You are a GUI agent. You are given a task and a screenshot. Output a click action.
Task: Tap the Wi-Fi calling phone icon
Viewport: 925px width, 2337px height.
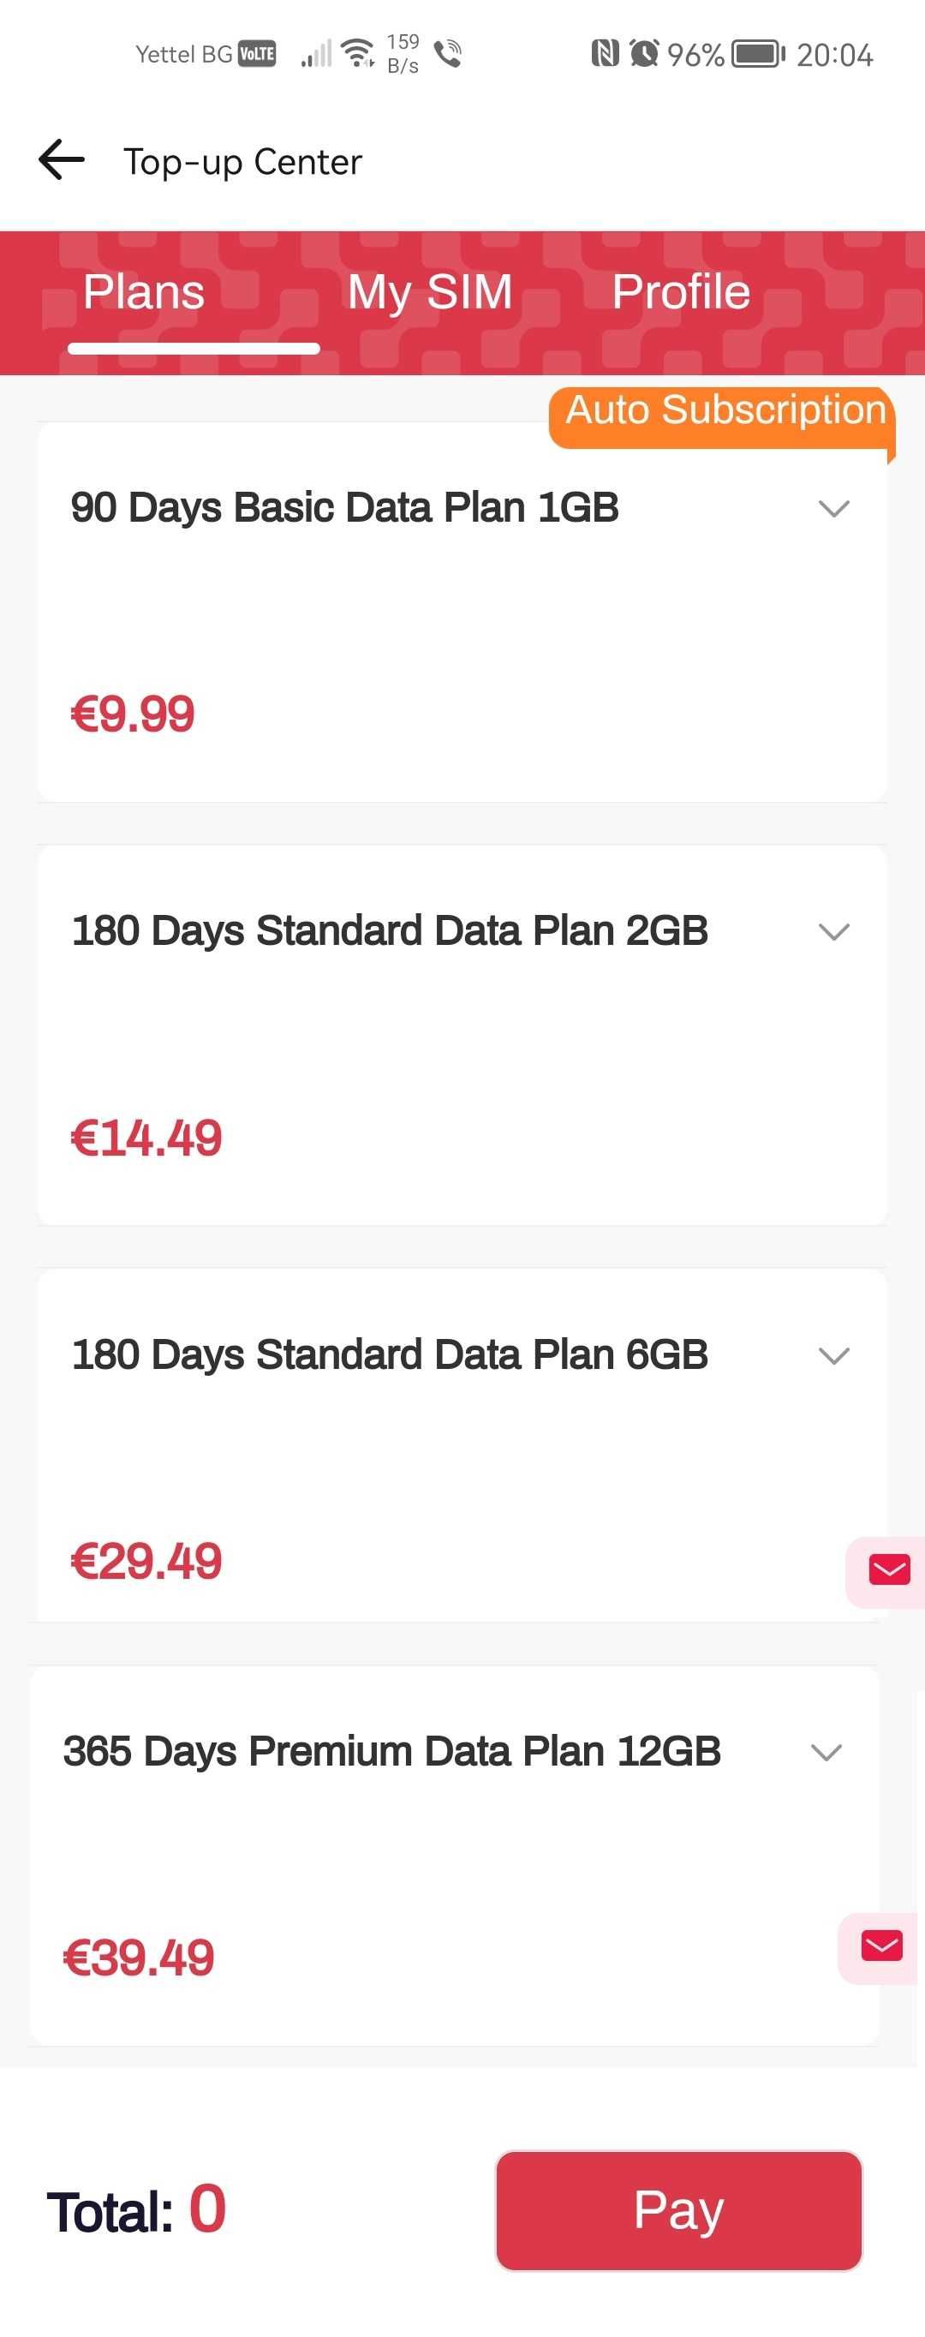click(x=448, y=53)
